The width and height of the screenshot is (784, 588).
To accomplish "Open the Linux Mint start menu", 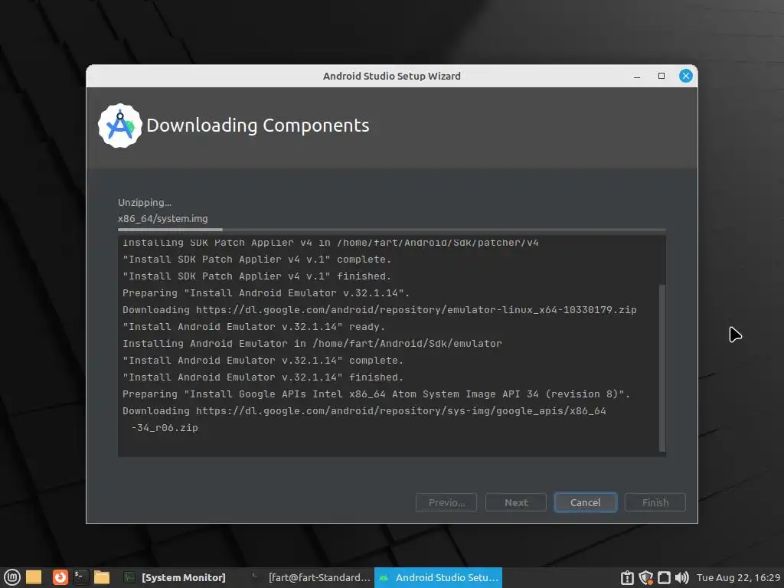I will tap(12, 577).
